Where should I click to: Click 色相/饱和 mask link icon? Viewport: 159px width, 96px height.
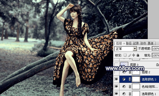tap(130, 86)
